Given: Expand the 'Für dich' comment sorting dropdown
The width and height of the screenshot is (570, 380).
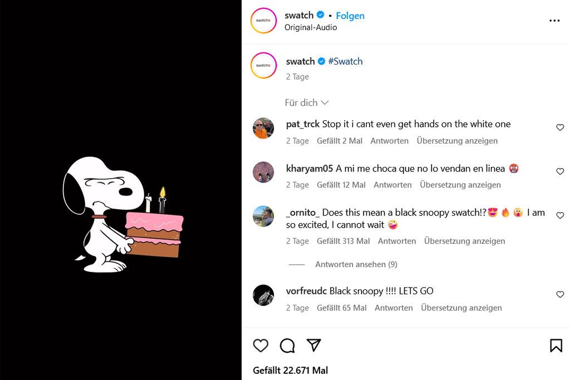Looking at the screenshot, I should click(307, 103).
